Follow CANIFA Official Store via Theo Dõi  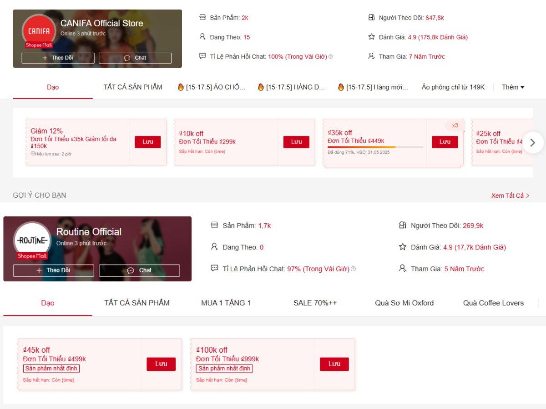57,58
